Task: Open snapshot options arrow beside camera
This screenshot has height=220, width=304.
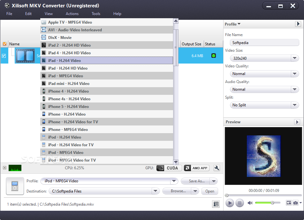Action: [x=300, y=203]
